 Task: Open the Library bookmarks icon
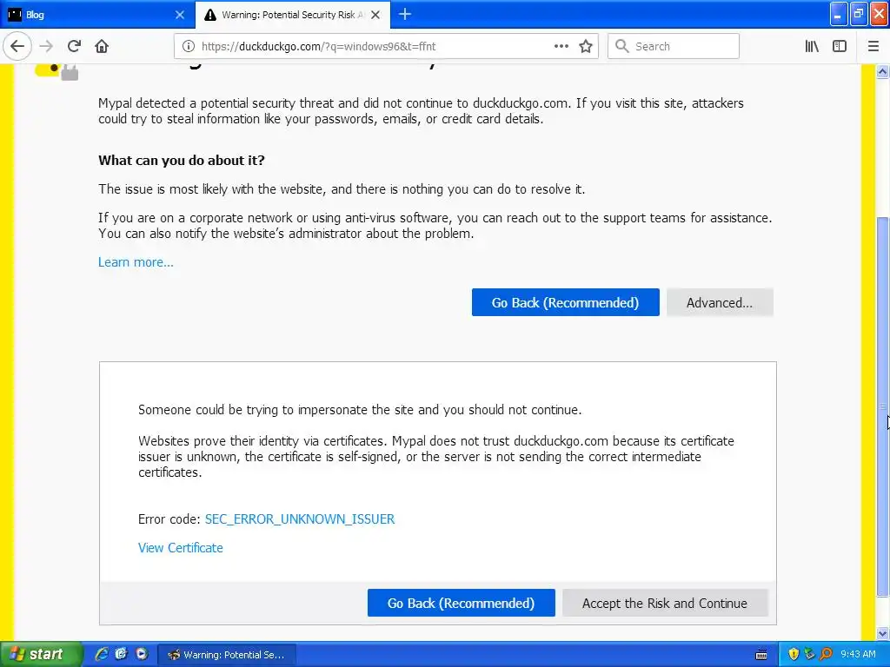click(x=812, y=47)
